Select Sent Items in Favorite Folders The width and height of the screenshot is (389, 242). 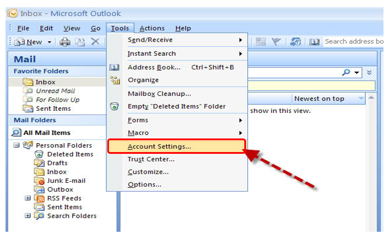coord(53,109)
